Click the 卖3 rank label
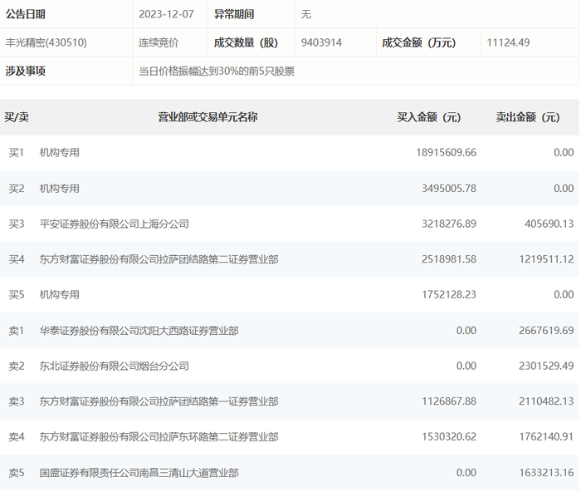Viewport: 581px width, 492px height. (x=17, y=401)
